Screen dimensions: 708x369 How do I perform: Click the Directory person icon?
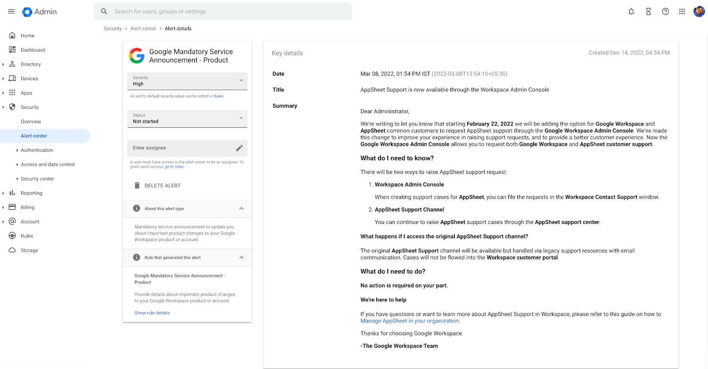pyautogui.click(x=12, y=64)
